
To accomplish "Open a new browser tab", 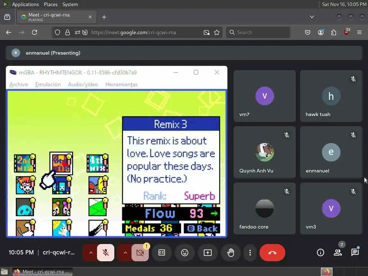I will pos(104,17).
